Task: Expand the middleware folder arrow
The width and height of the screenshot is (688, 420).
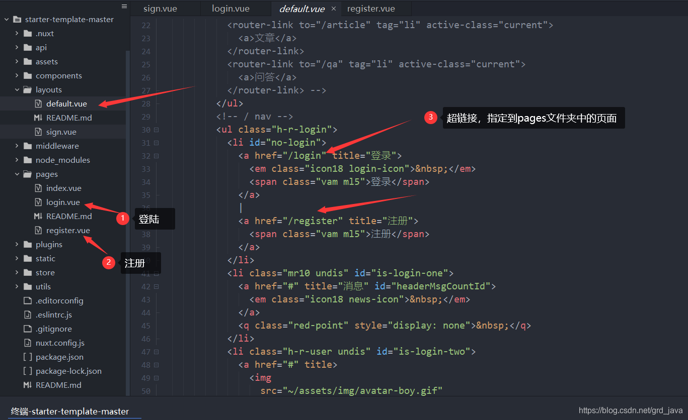Action: [x=17, y=146]
